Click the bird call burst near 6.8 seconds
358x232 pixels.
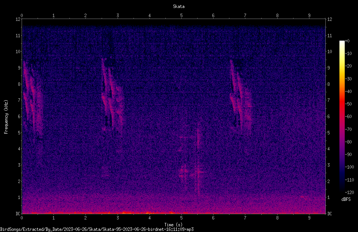(241, 97)
